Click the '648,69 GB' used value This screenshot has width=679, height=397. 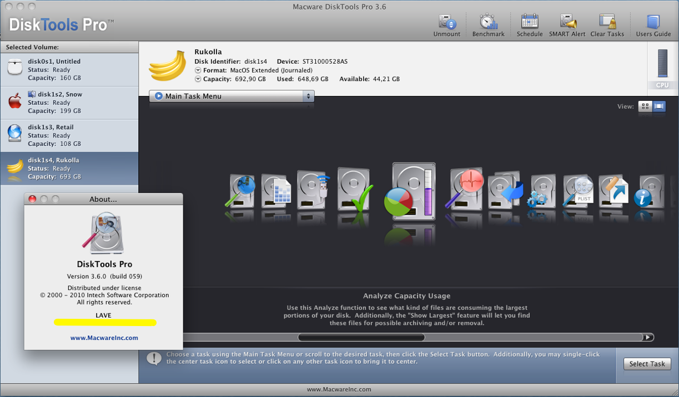(311, 79)
